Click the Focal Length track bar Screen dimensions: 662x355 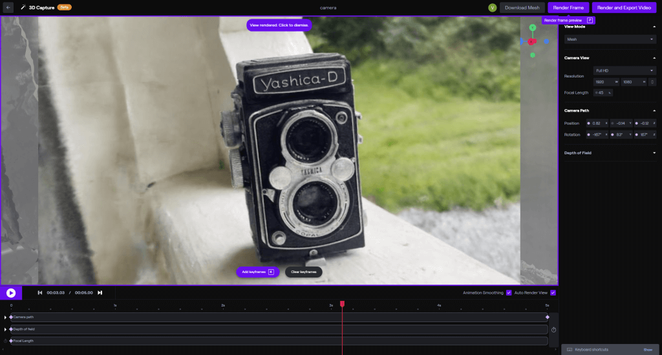pos(279,341)
